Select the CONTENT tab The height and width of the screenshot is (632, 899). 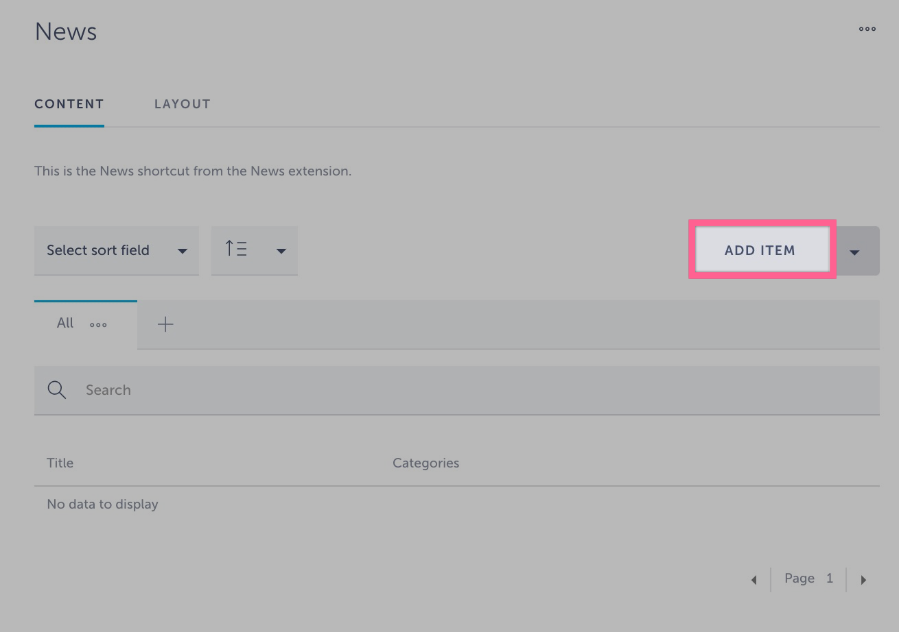click(x=69, y=104)
